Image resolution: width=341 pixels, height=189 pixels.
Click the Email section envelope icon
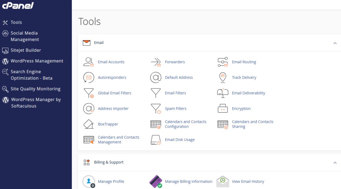click(87, 43)
